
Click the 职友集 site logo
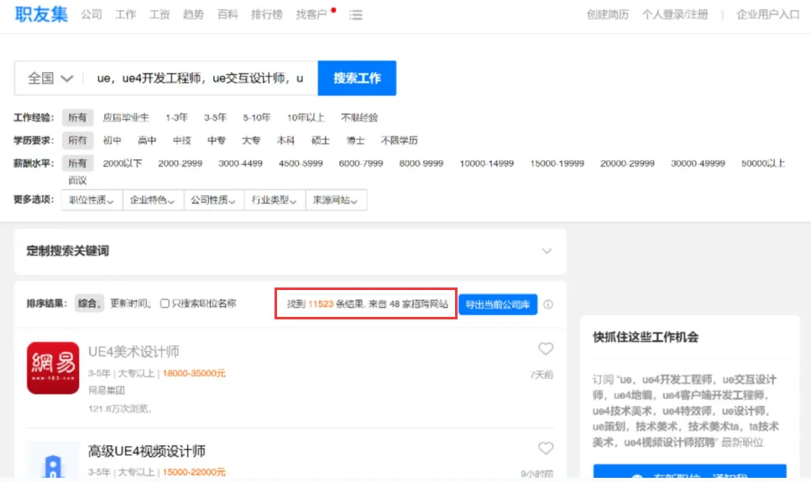tap(41, 14)
